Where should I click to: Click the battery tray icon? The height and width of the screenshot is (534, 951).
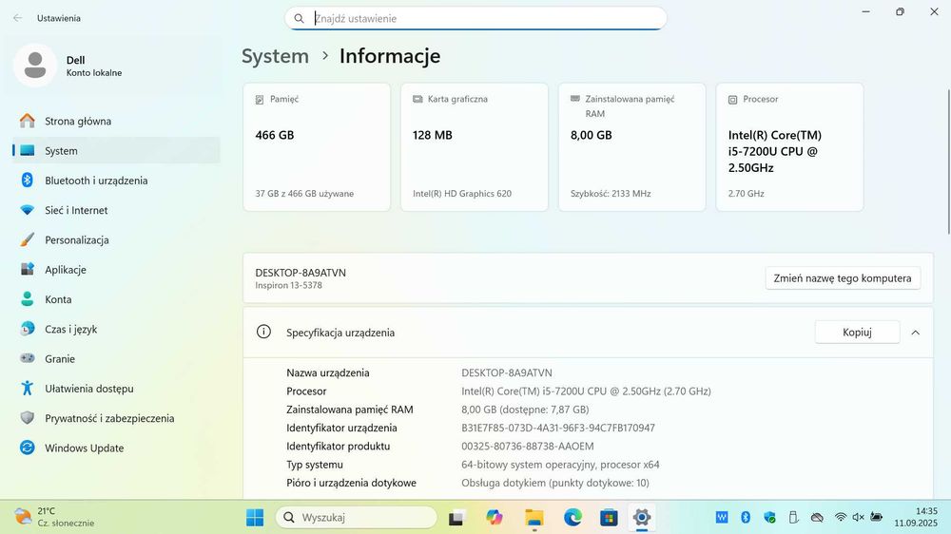pyautogui.click(x=877, y=517)
